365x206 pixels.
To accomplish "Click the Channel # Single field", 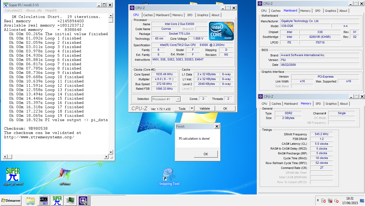I will (342, 113).
